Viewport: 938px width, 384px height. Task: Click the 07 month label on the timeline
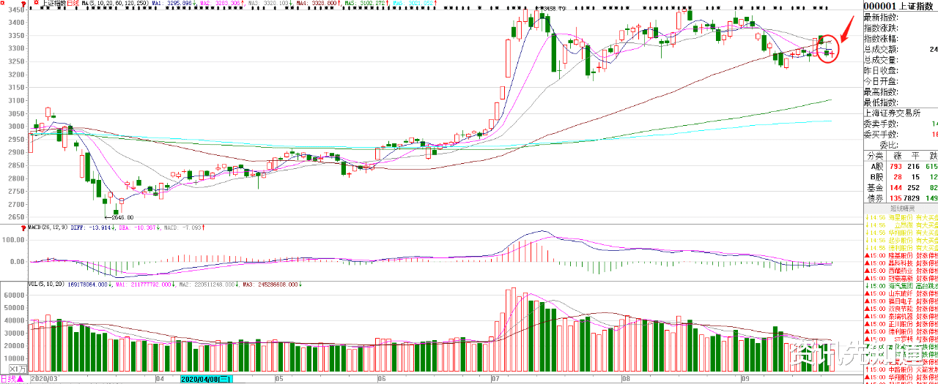pyautogui.click(x=496, y=380)
